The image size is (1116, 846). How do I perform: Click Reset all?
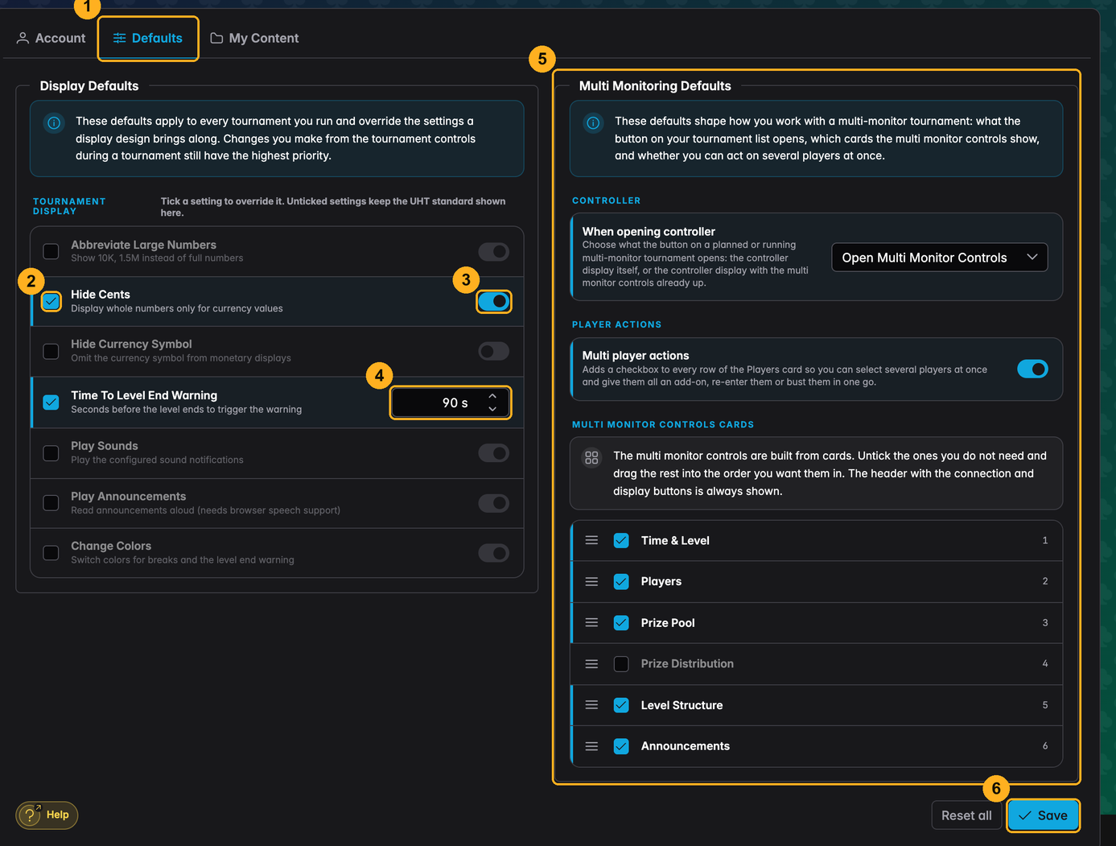tap(966, 815)
